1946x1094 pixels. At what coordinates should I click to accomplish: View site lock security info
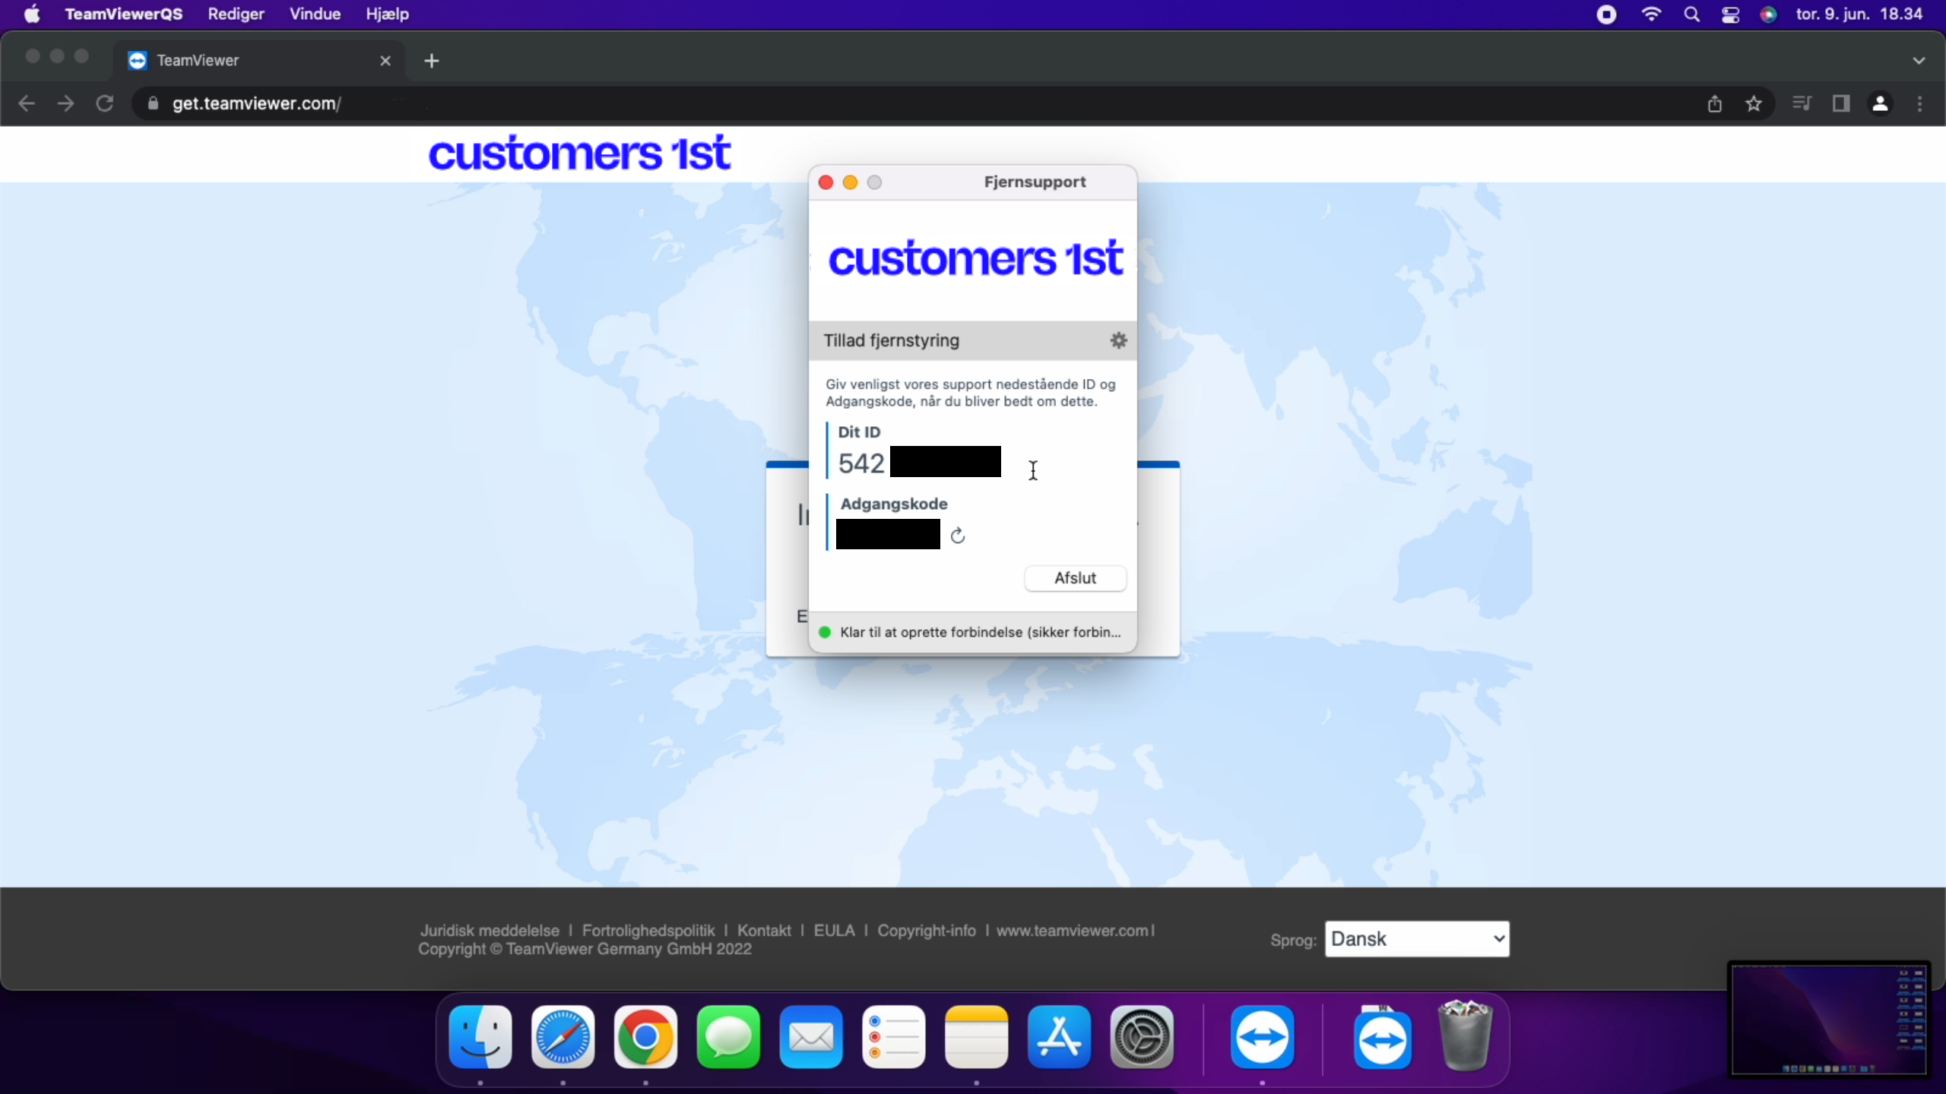(x=153, y=103)
